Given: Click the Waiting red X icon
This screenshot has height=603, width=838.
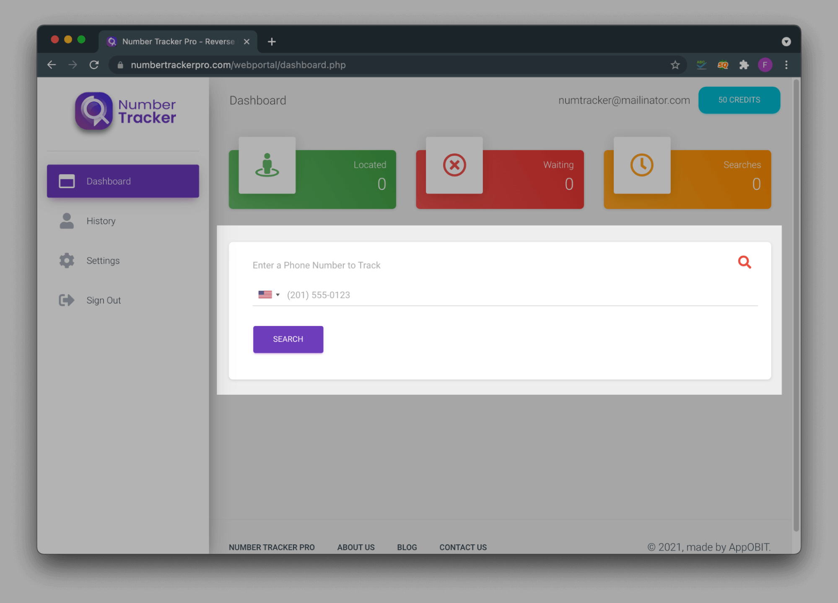Looking at the screenshot, I should [454, 165].
